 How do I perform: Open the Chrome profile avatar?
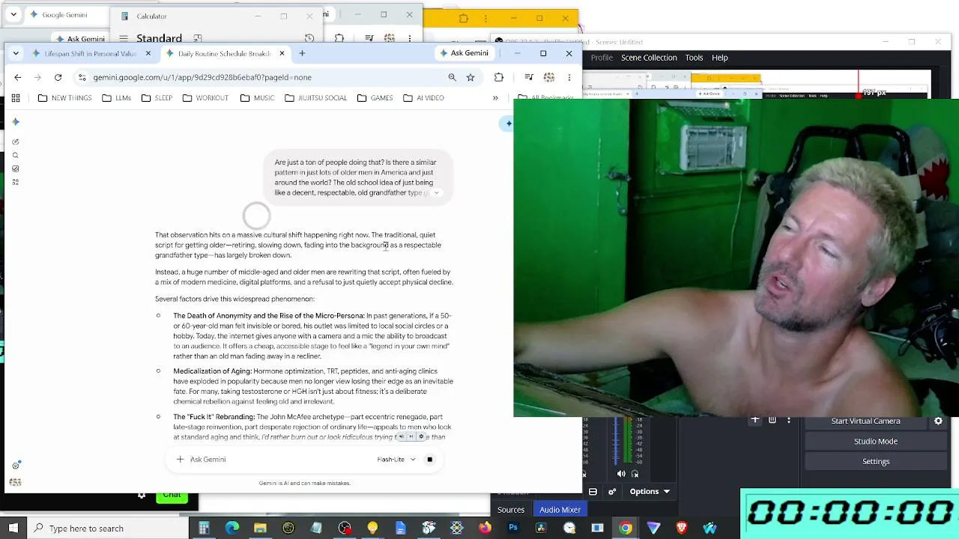point(549,77)
